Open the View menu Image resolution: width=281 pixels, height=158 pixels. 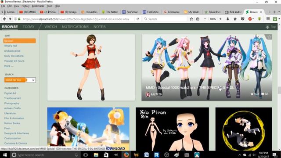pyautogui.click(x=17, y=6)
